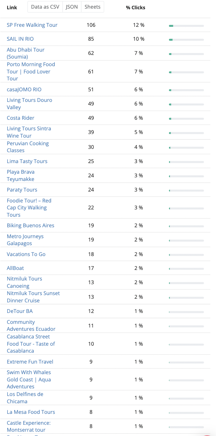The height and width of the screenshot is (436, 216).
Task: Click Biking Buenos Aires link
Action: click(x=30, y=225)
